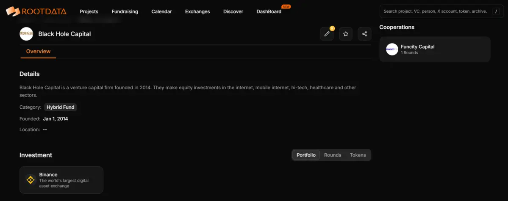Screen dimensions: 508x201
Task: Click the '1 Rounds' text
Action: (x=409, y=53)
